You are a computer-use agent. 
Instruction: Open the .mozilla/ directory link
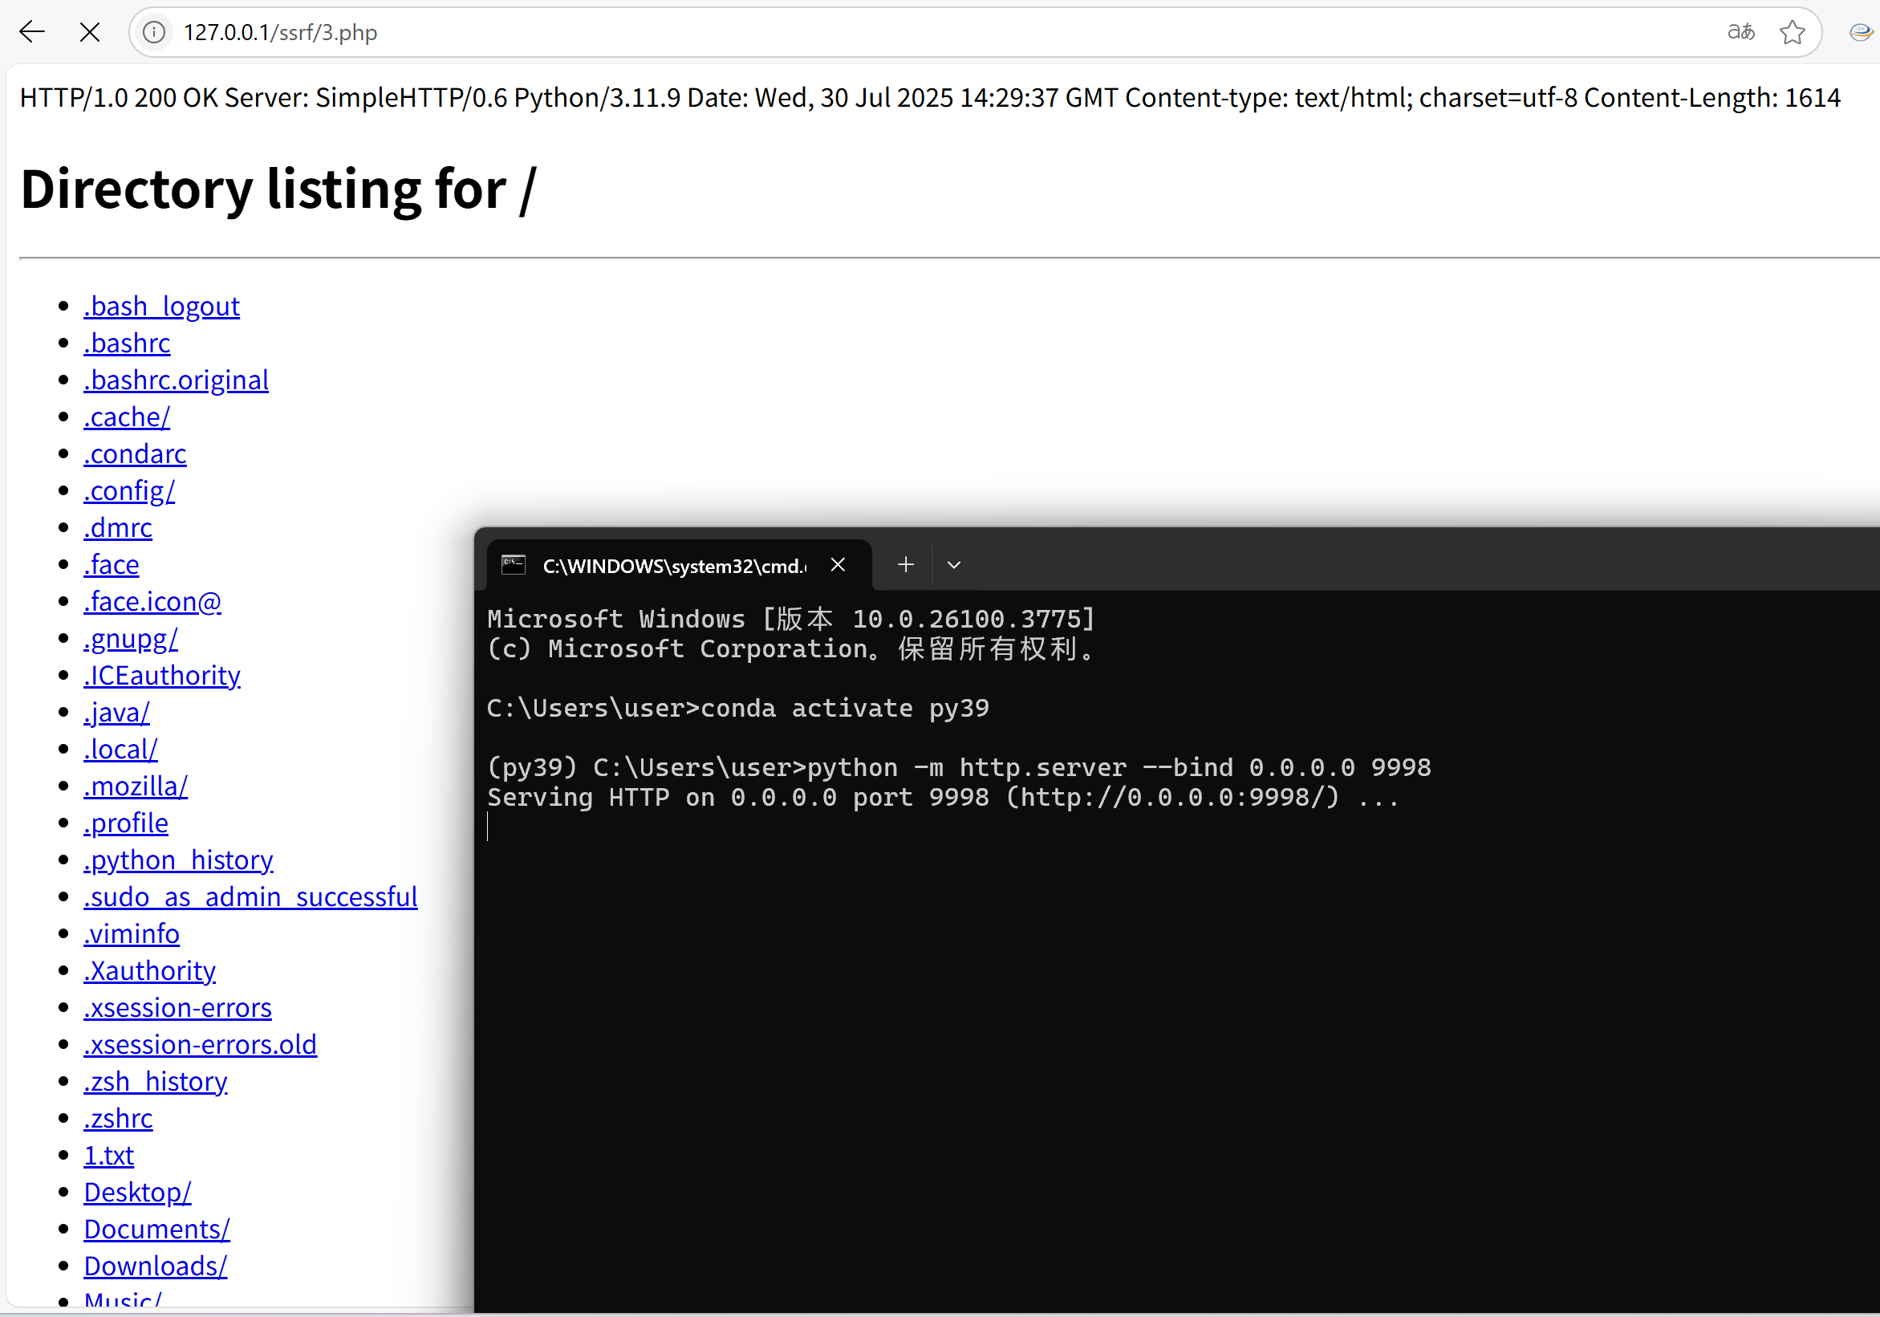pos(136,786)
